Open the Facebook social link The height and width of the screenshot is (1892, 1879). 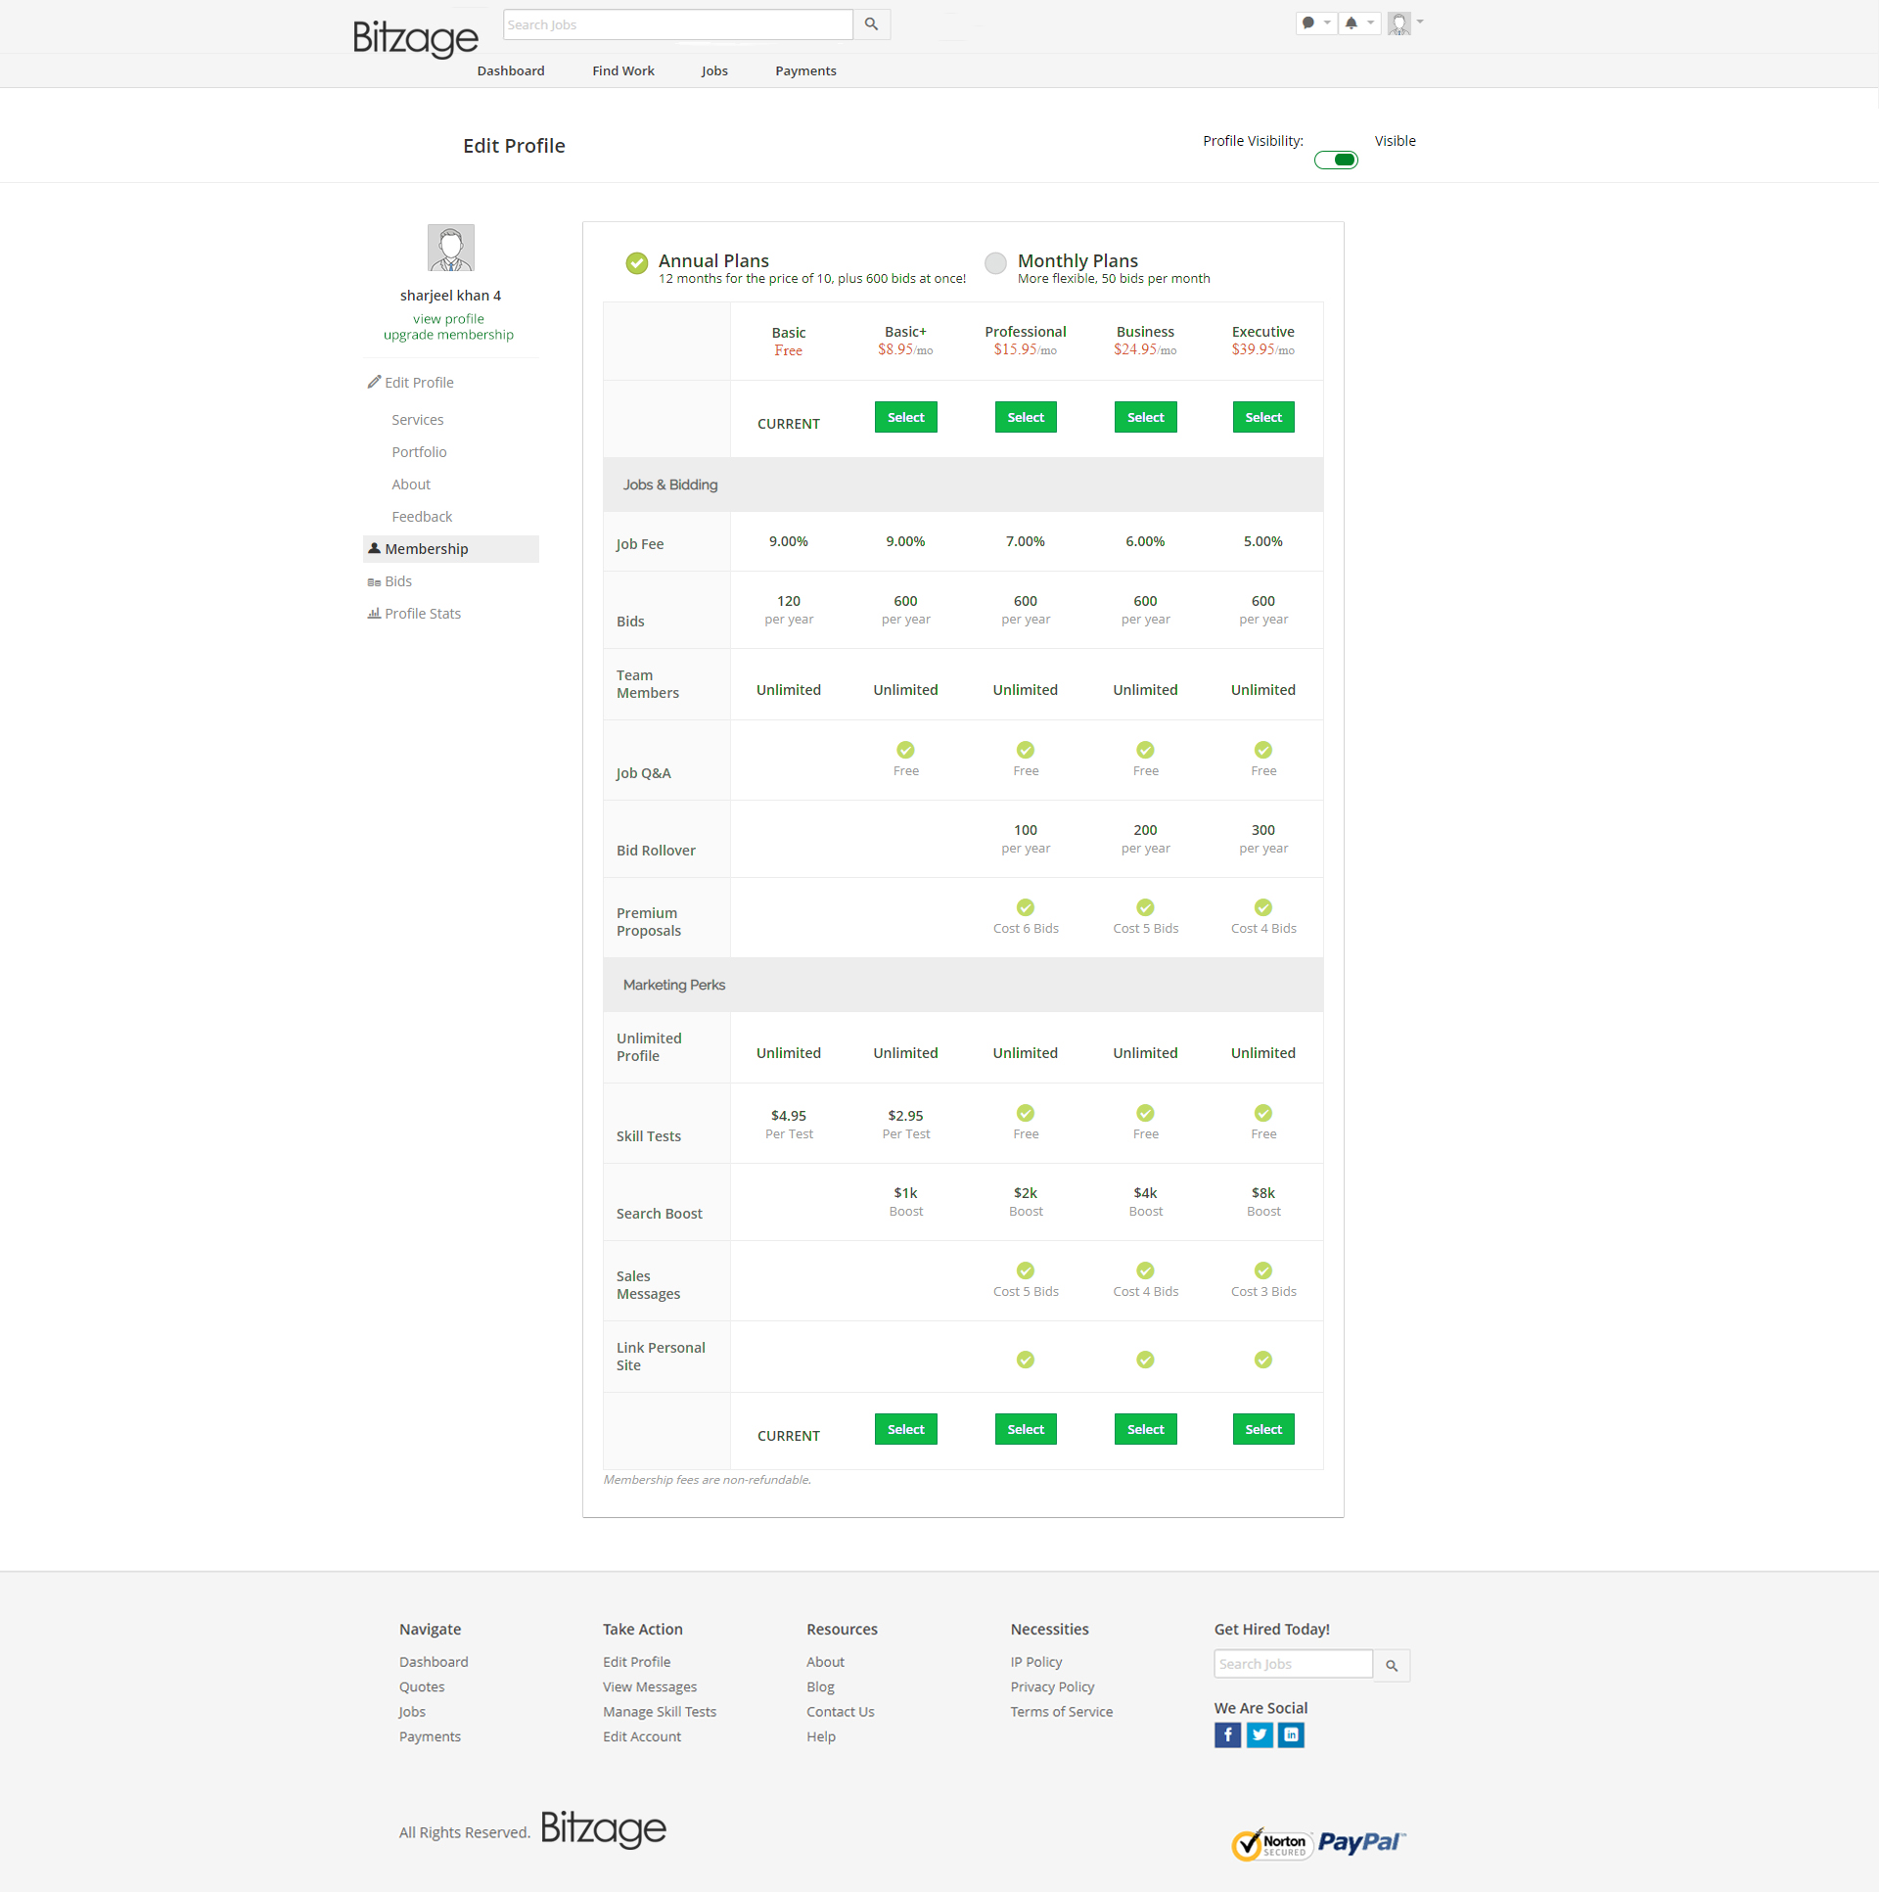[x=1227, y=1735]
